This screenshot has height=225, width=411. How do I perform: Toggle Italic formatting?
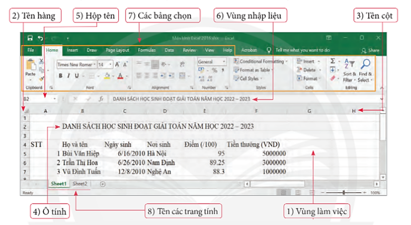pos(69,75)
